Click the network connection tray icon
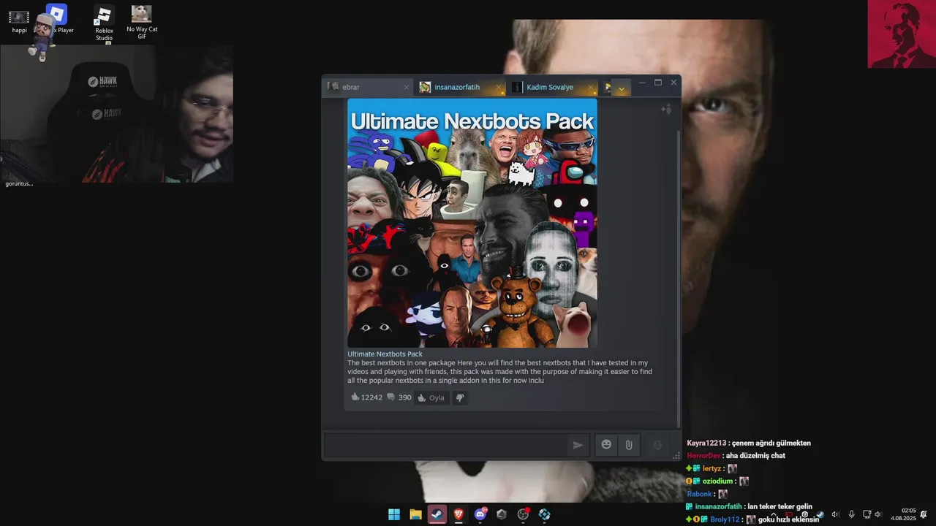Screen dimensions: 936x526 (867, 514)
